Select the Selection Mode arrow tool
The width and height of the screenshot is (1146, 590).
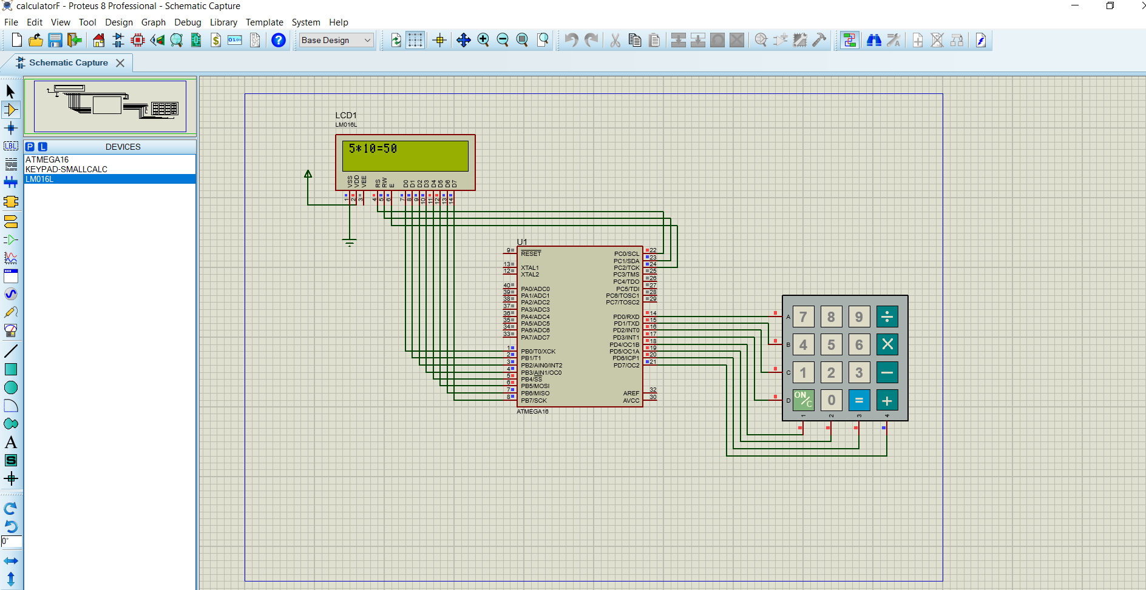(x=10, y=91)
